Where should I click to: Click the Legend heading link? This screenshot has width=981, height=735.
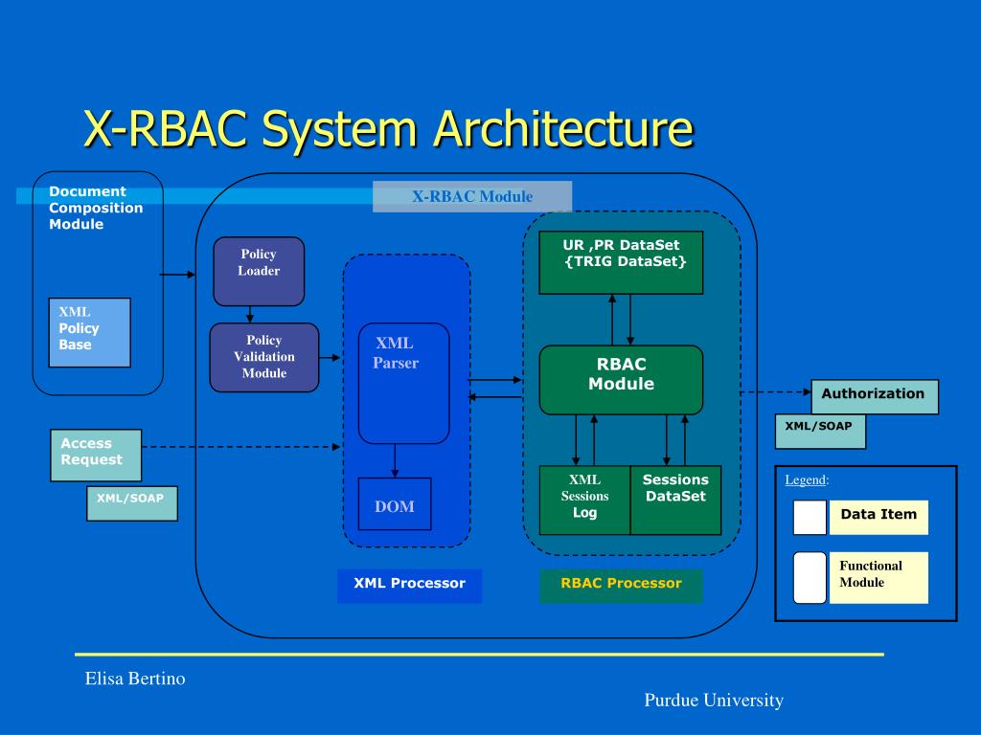(806, 480)
